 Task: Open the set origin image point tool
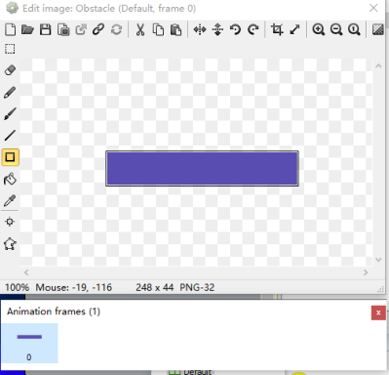tap(10, 222)
